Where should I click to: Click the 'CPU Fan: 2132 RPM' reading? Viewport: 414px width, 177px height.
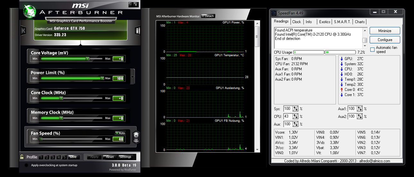(x=291, y=64)
